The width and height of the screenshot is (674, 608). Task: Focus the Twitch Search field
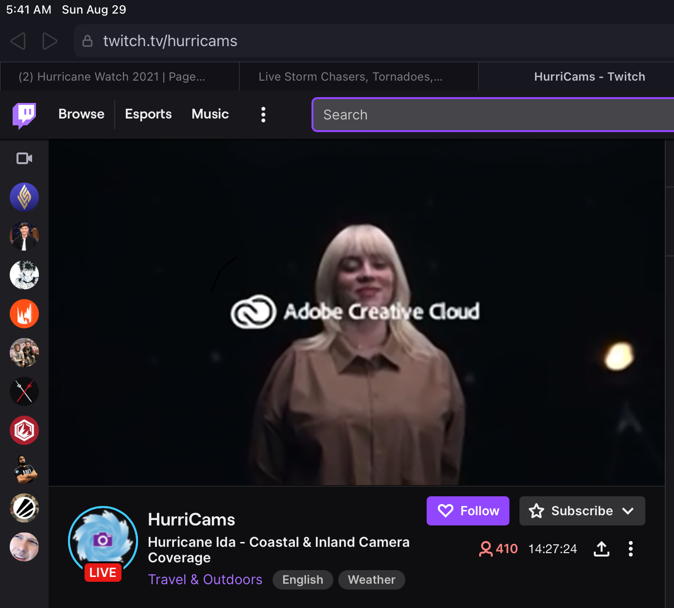point(493,115)
